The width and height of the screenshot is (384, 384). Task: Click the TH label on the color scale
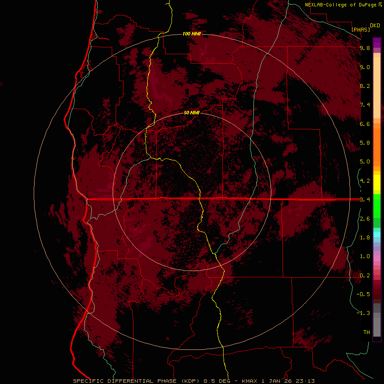(367, 332)
